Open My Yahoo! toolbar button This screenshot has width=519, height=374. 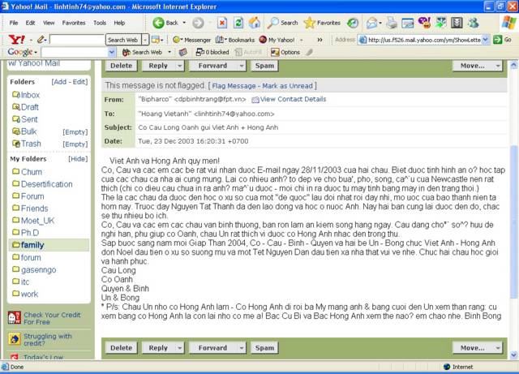pyautogui.click(x=277, y=40)
